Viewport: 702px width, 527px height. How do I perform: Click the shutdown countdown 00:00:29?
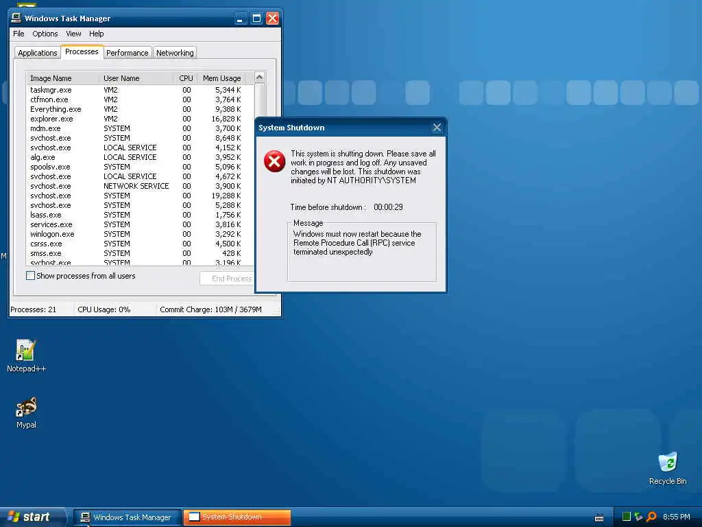388,207
